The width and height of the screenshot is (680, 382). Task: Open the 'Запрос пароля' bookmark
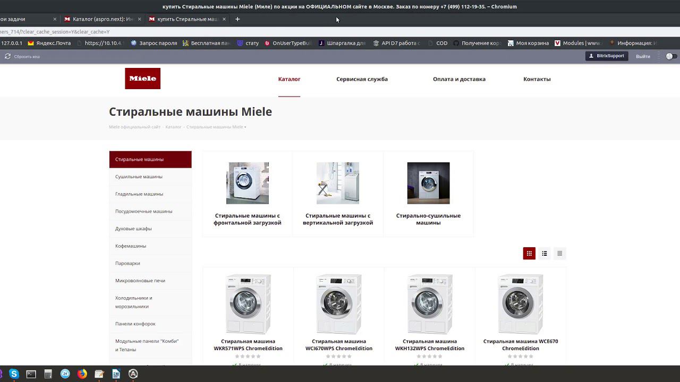tap(154, 43)
